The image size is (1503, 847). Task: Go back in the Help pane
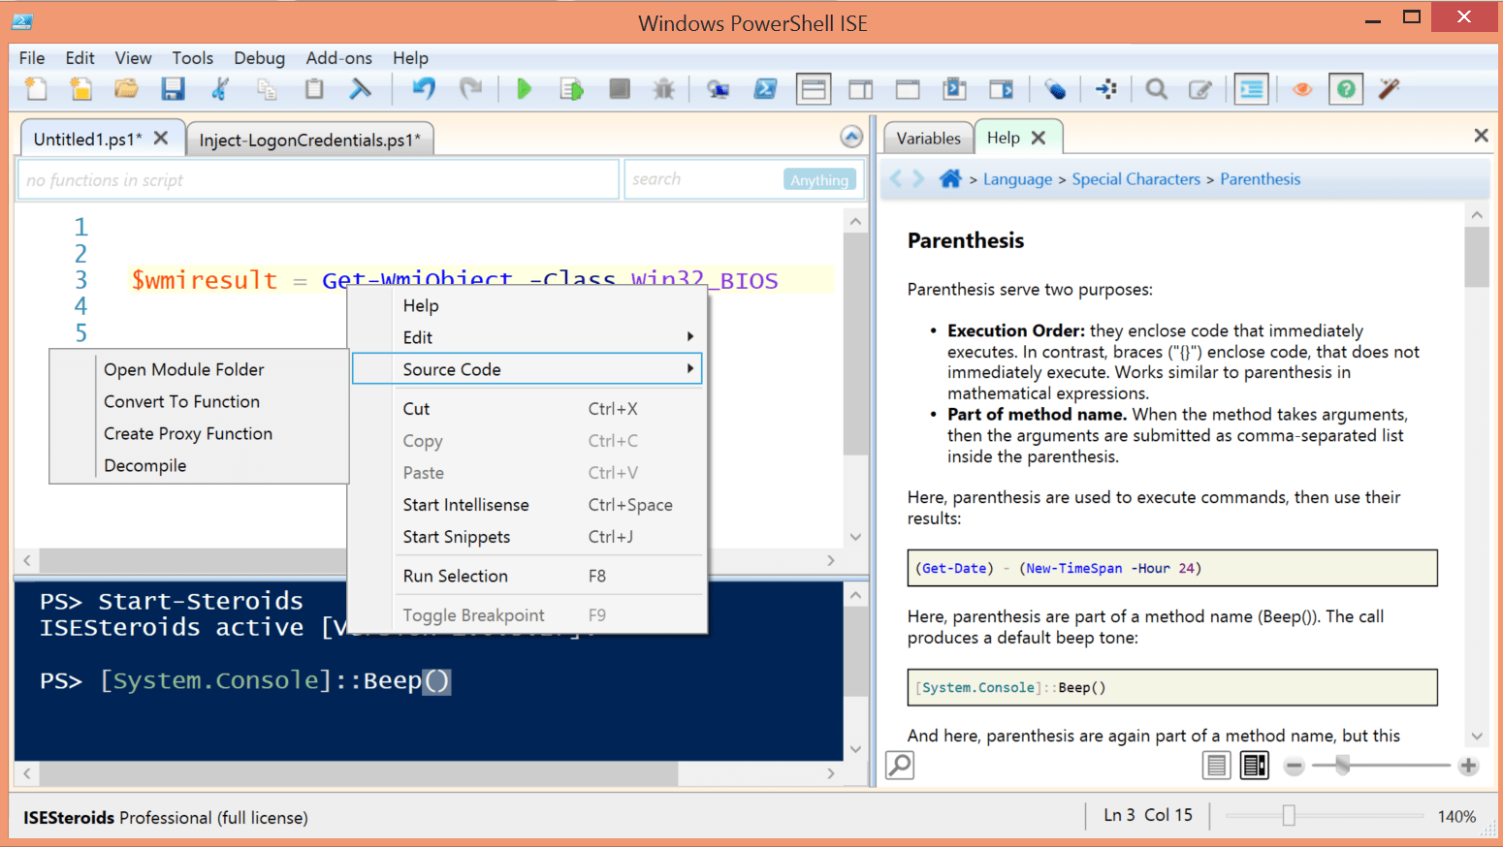tap(896, 178)
